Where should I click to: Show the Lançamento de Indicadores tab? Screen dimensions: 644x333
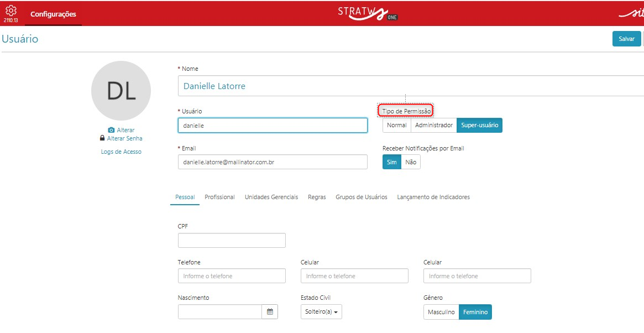pos(433,197)
